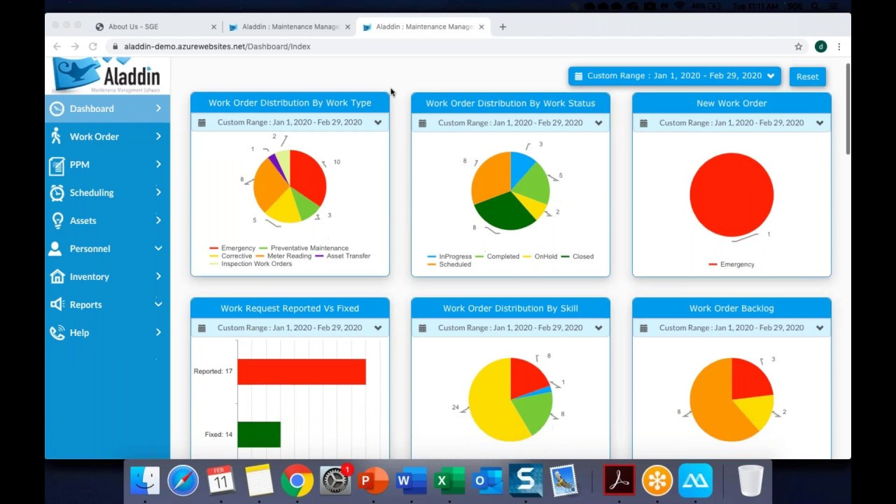Image resolution: width=896 pixels, height=504 pixels.
Task: Select the active Aladdin Maintenance tab
Action: tap(423, 27)
